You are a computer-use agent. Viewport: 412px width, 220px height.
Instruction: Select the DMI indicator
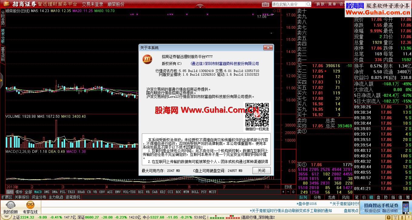47,192
